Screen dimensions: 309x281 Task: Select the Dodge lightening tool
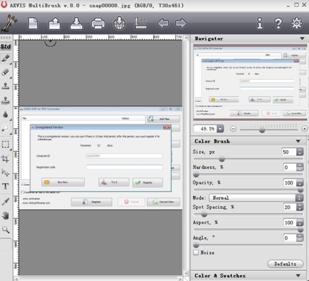[6, 128]
